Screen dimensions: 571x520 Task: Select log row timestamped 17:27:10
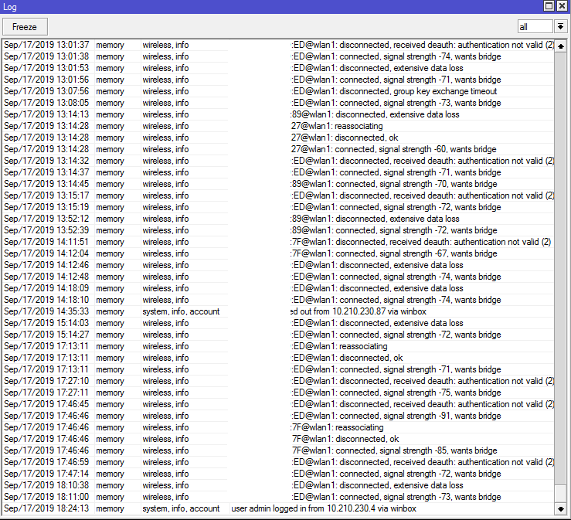[279, 381]
